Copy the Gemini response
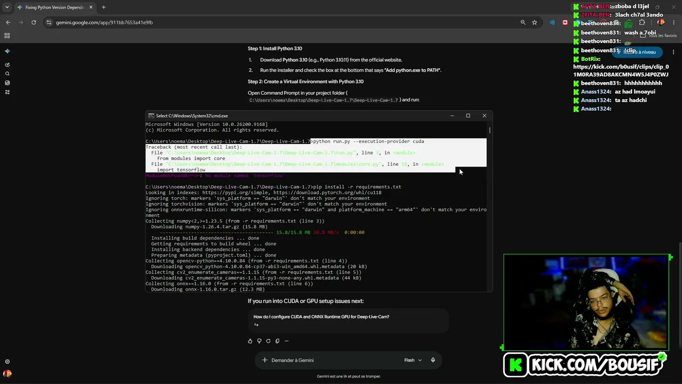 pos(277,341)
